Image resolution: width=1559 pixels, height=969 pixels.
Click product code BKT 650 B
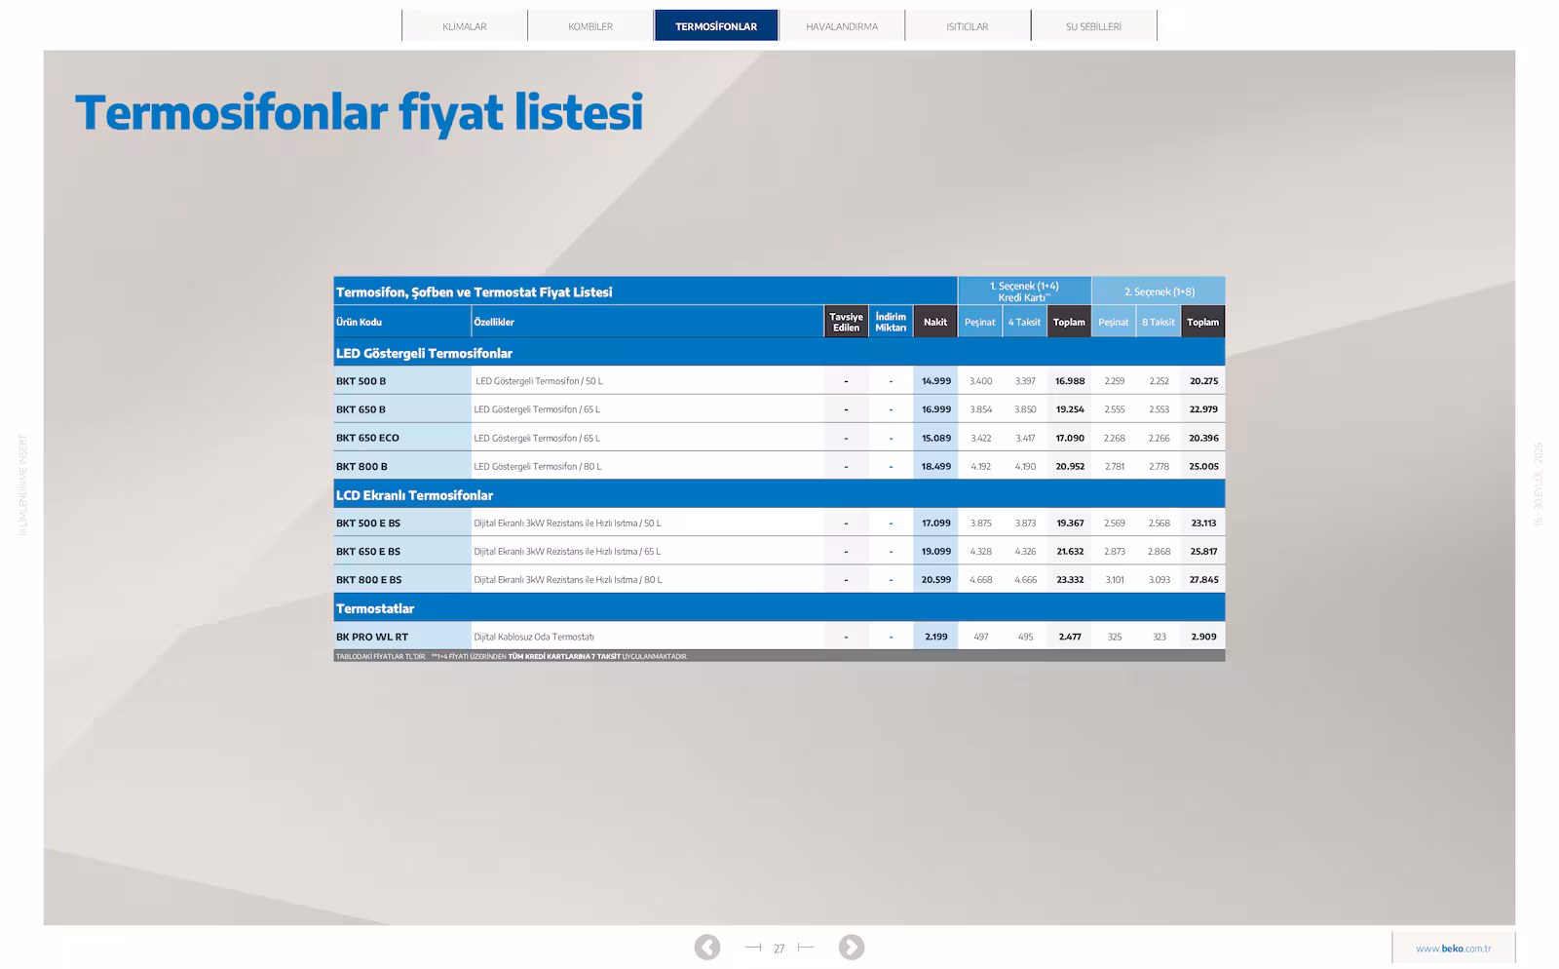point(361,409)
